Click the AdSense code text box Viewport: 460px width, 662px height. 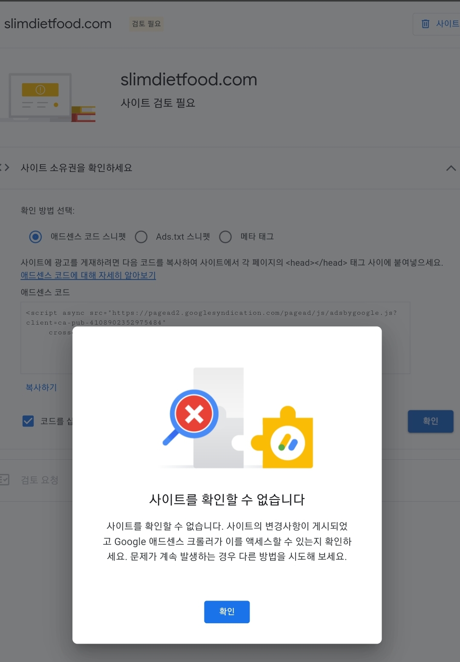[215, 338]
